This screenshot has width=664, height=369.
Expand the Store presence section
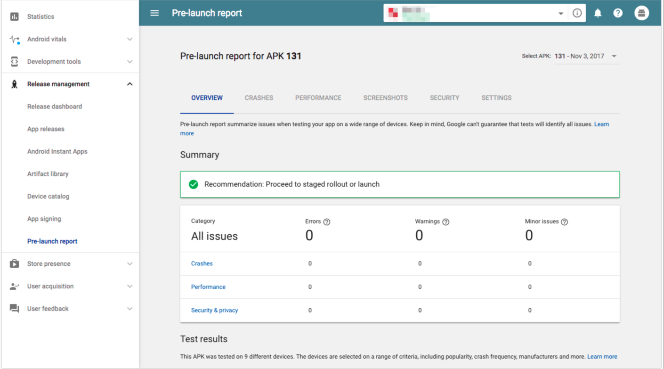[x=130, y=264]
